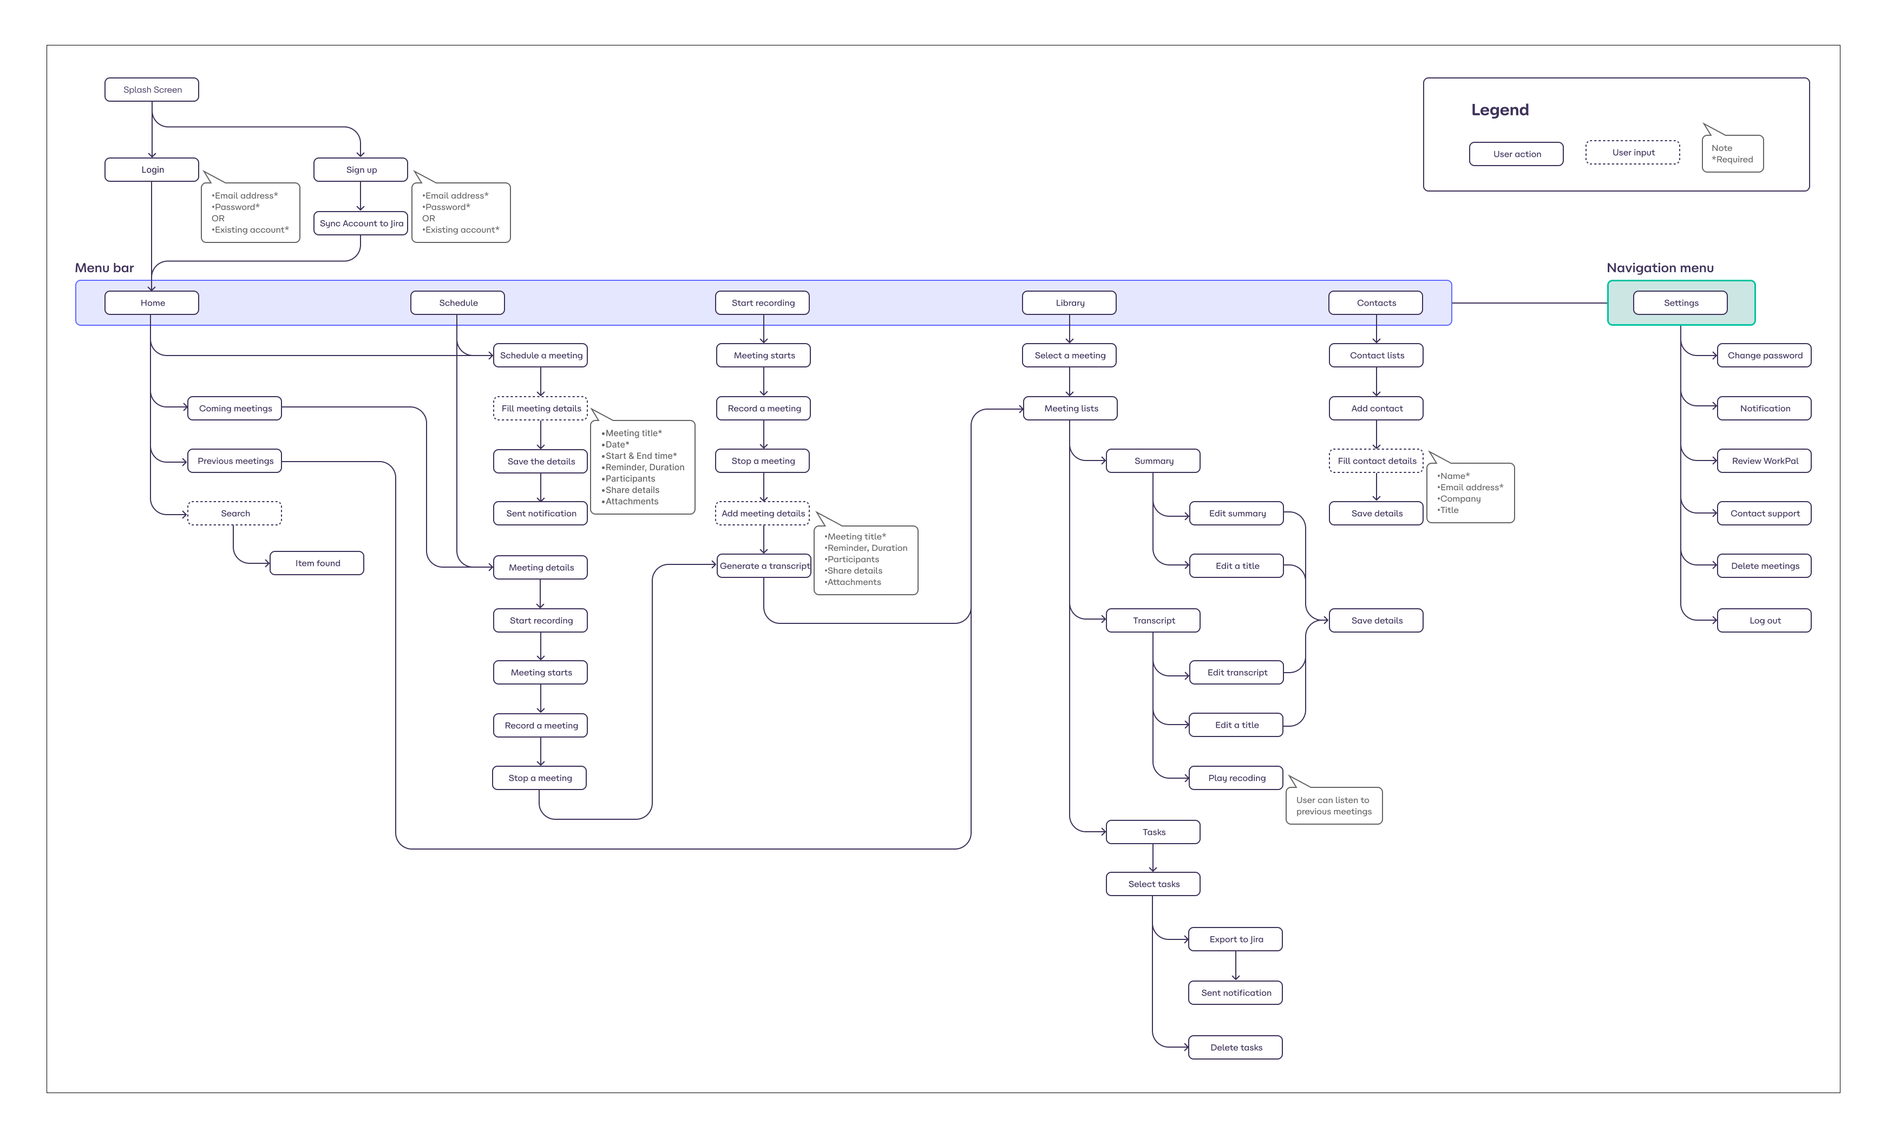
Task: Select Schedule in the menu bar
Action: click(458, 302)
